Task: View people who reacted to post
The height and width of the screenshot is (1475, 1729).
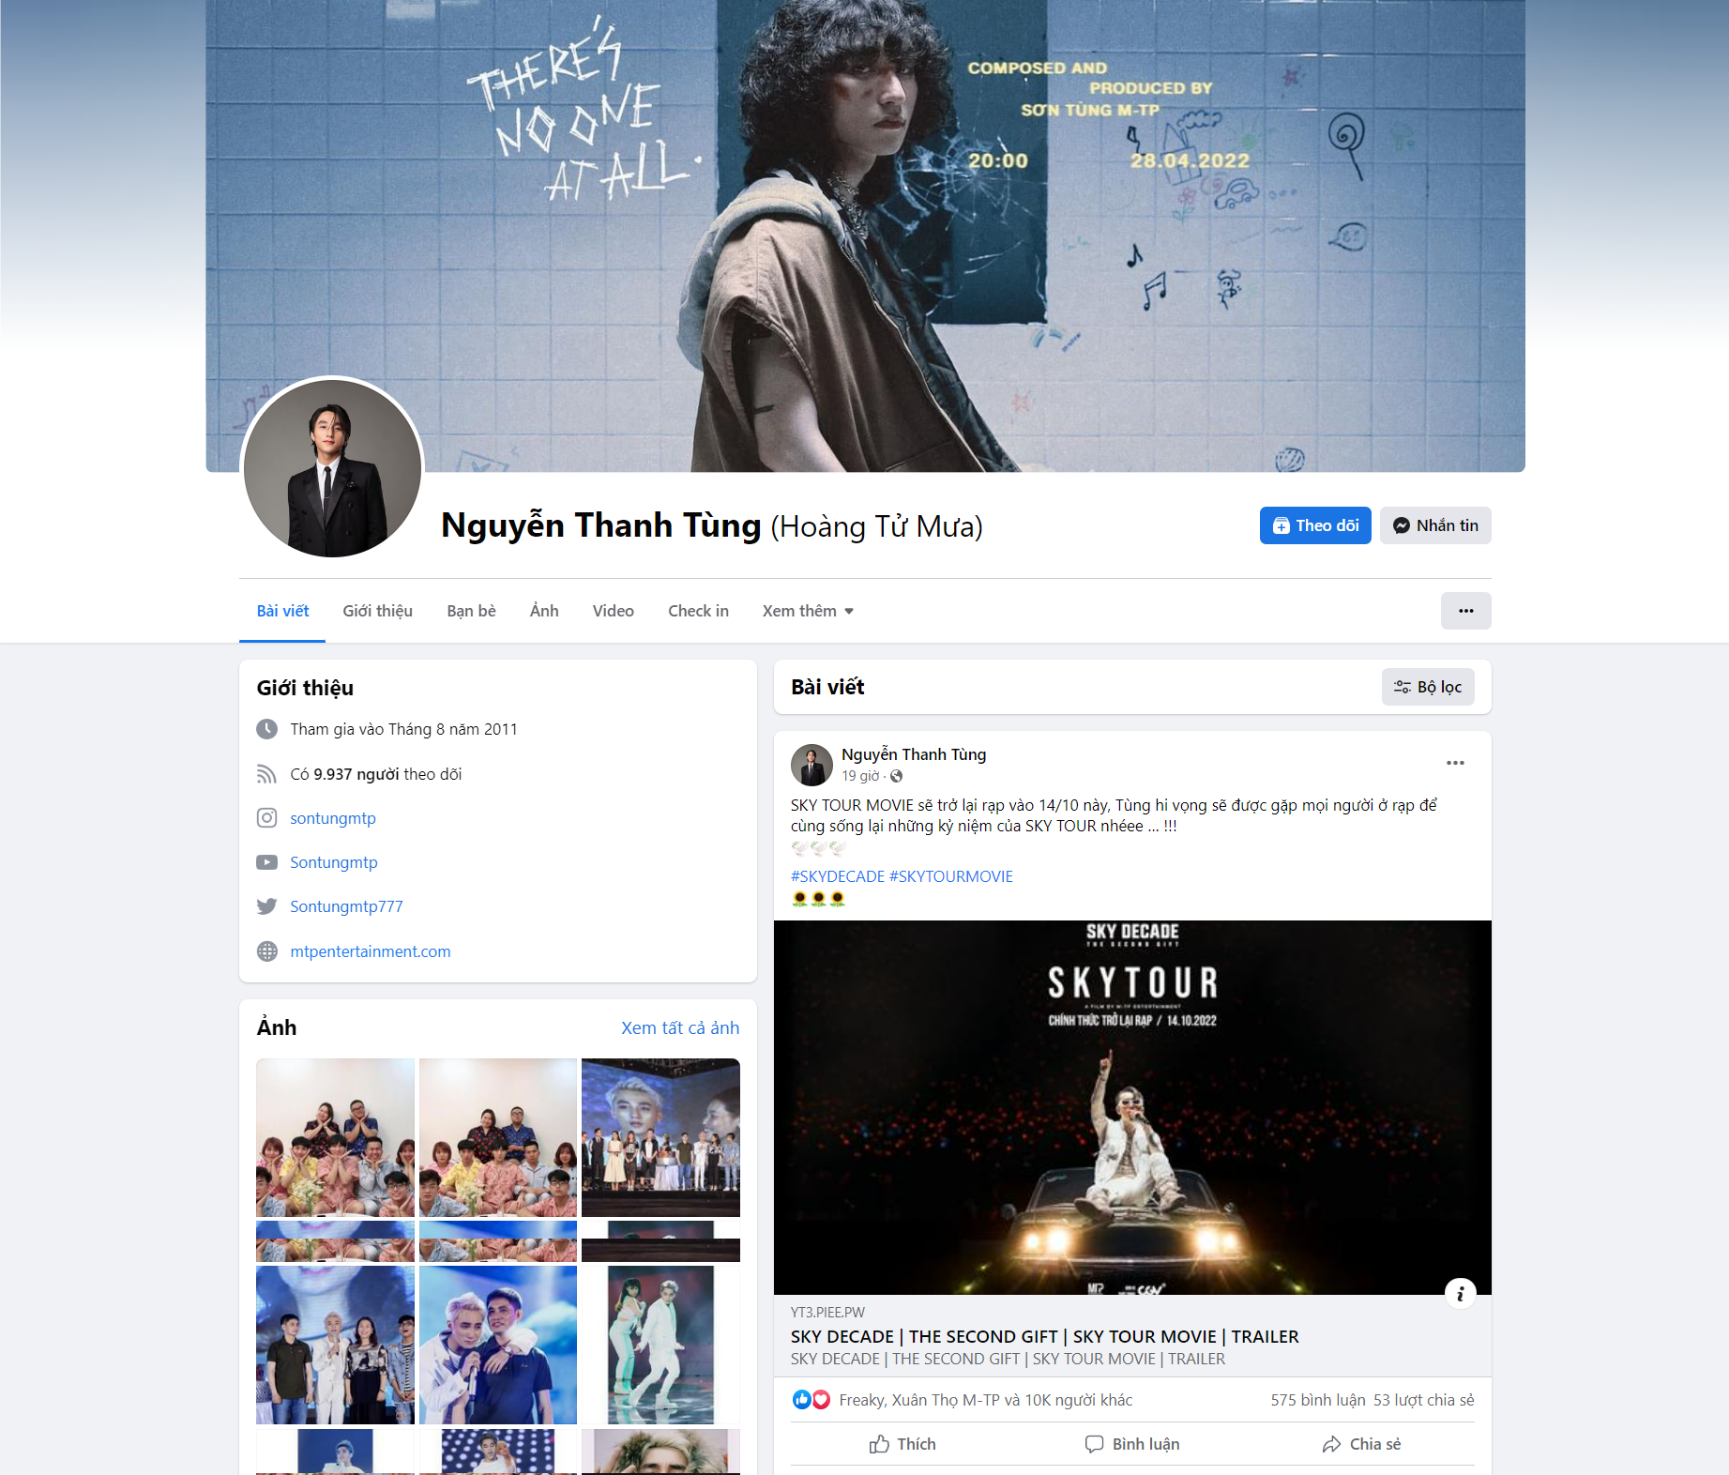Action: tap(986, 1400)
